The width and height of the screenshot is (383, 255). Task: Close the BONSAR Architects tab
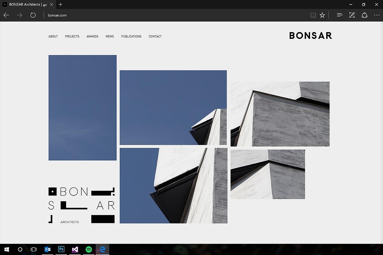(51, 4)
